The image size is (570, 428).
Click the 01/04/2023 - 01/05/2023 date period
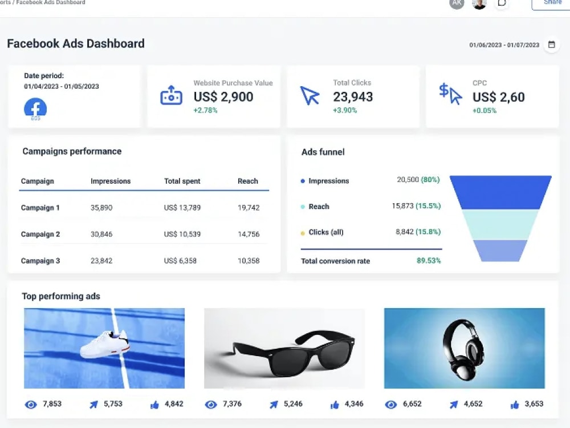pos(62,86)
